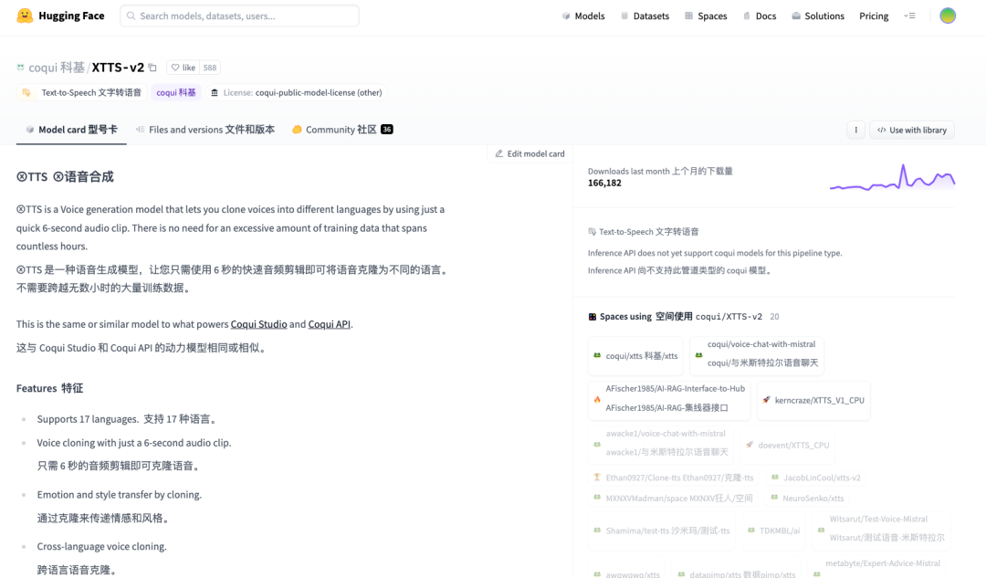Open JacobLinCool/xtts-v2 space

pos(815,478)
